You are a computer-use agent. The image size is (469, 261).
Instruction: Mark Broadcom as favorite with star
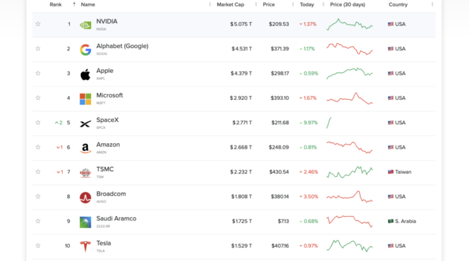[38, 196]
